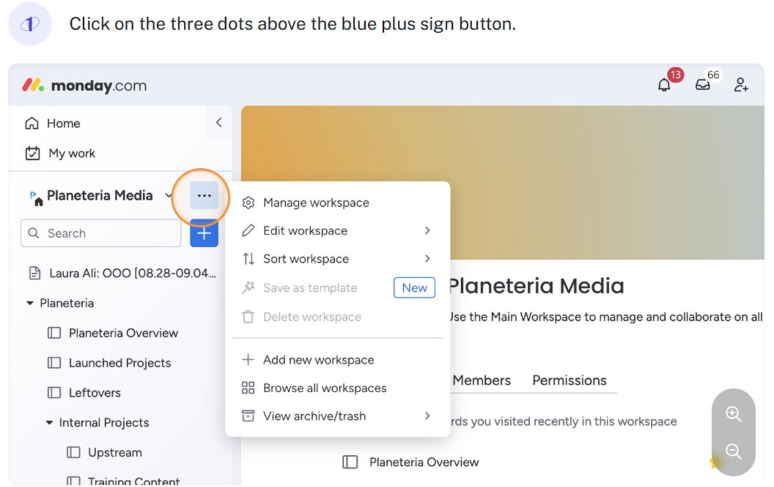
Task: Open the Planeteria Media workspace dropdown
Action: (169, 195)
